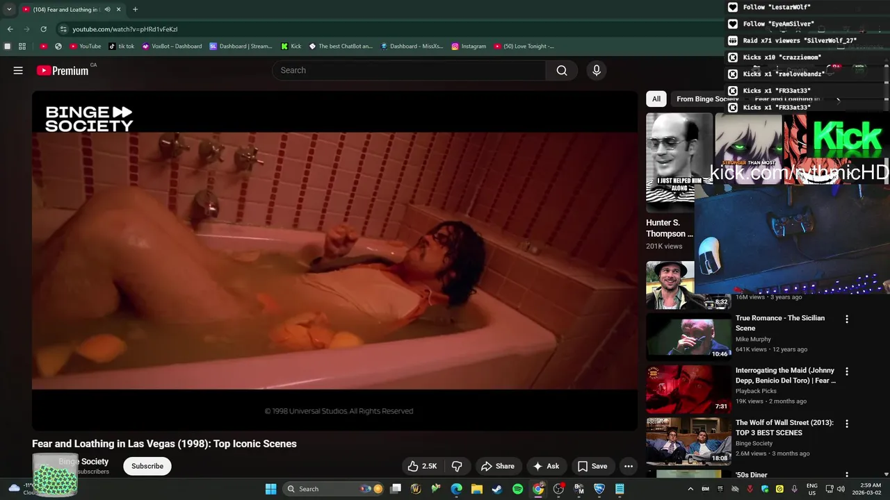Open Task View on the taskbar
The height and width of the screenshot is (500, 890).
pos(395,489)
